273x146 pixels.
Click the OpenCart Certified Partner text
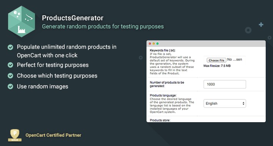pos(53,135)
